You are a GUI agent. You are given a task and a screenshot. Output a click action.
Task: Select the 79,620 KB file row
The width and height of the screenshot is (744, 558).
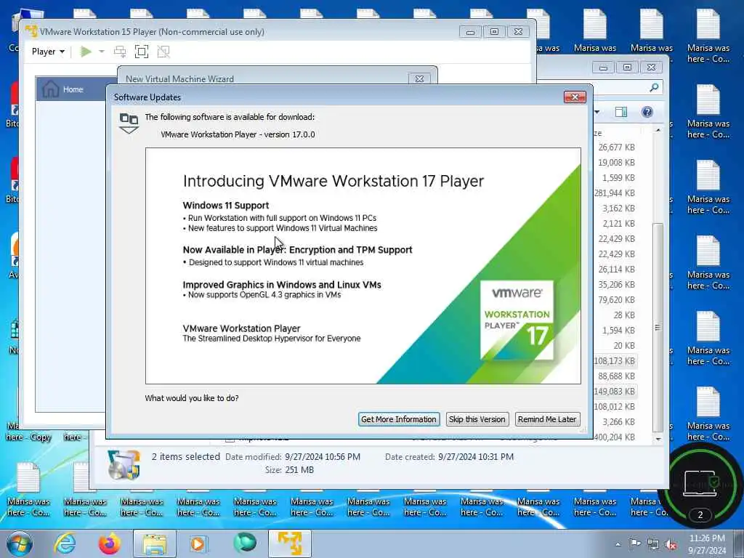click(615, 300)
